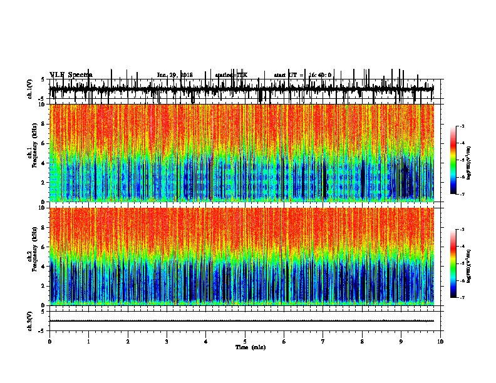Click the "station=TIK" label

click(x=231, y=75)
